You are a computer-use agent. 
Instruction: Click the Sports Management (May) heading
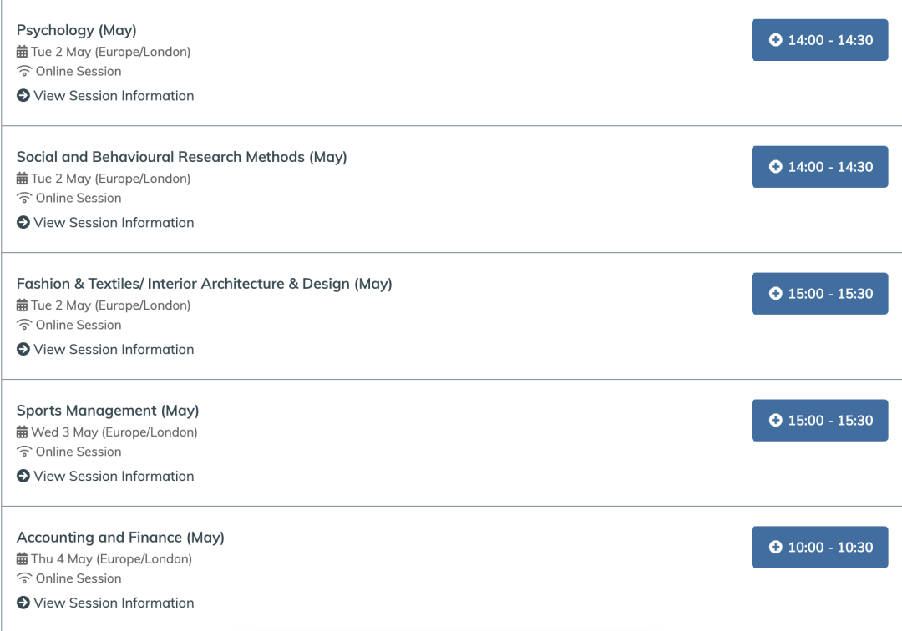coord(108,411)
